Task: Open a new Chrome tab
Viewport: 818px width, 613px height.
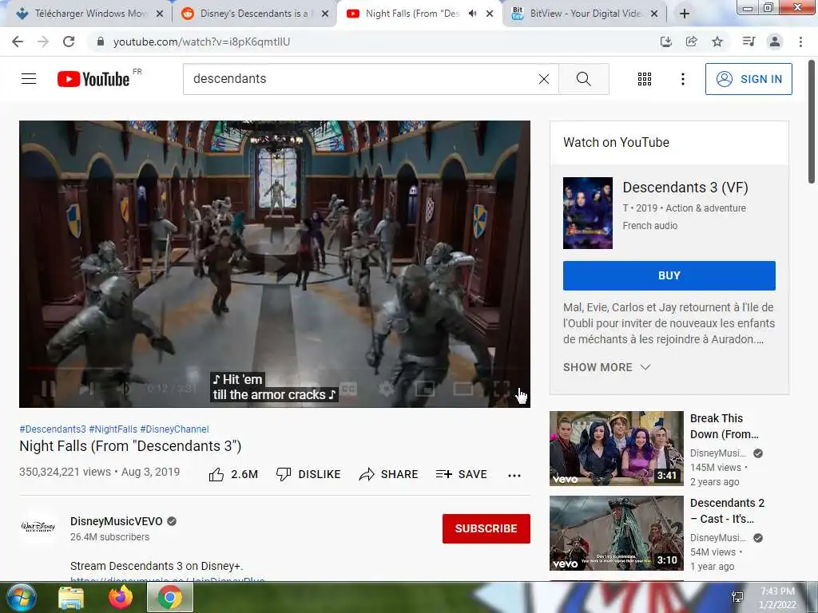Action: click(685, 14)
